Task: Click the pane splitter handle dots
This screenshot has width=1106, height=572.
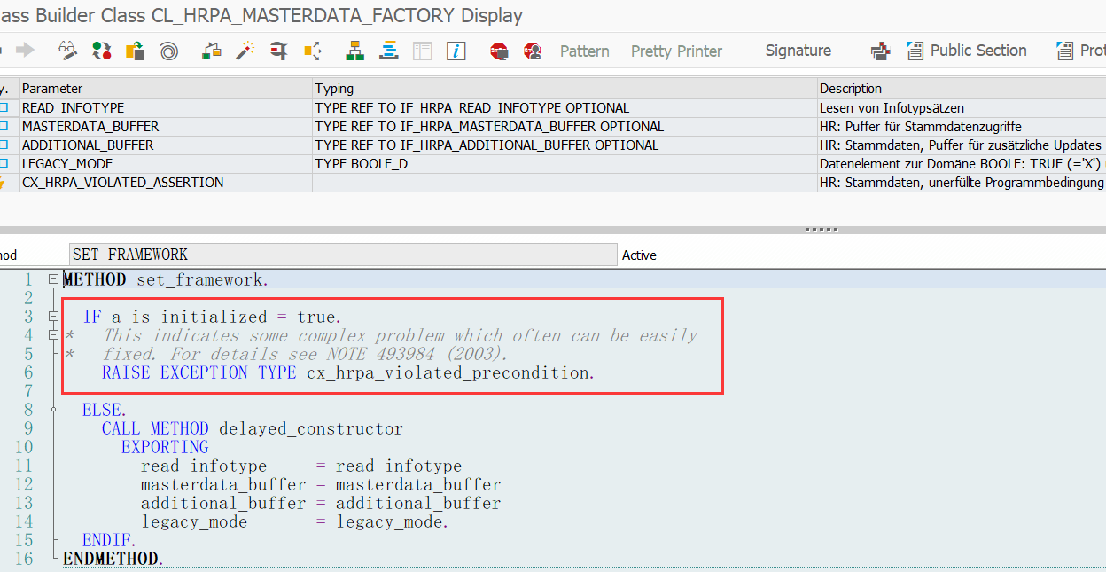Action: pos(821,231)
